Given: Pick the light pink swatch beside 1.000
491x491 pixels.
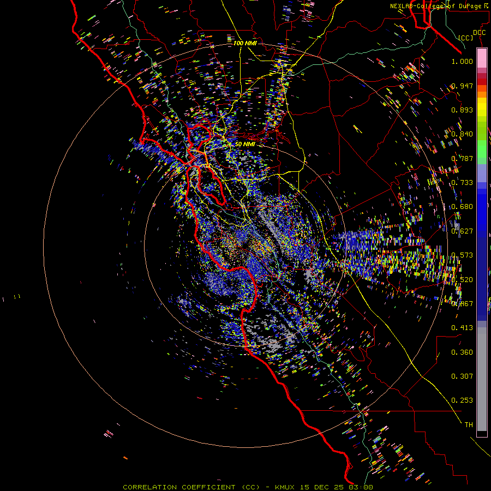Looking at the screenshot, I should pos(482,58).
